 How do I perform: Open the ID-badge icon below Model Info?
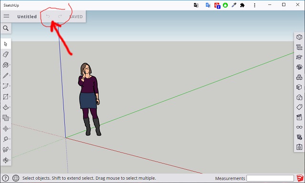coord(299,147)
